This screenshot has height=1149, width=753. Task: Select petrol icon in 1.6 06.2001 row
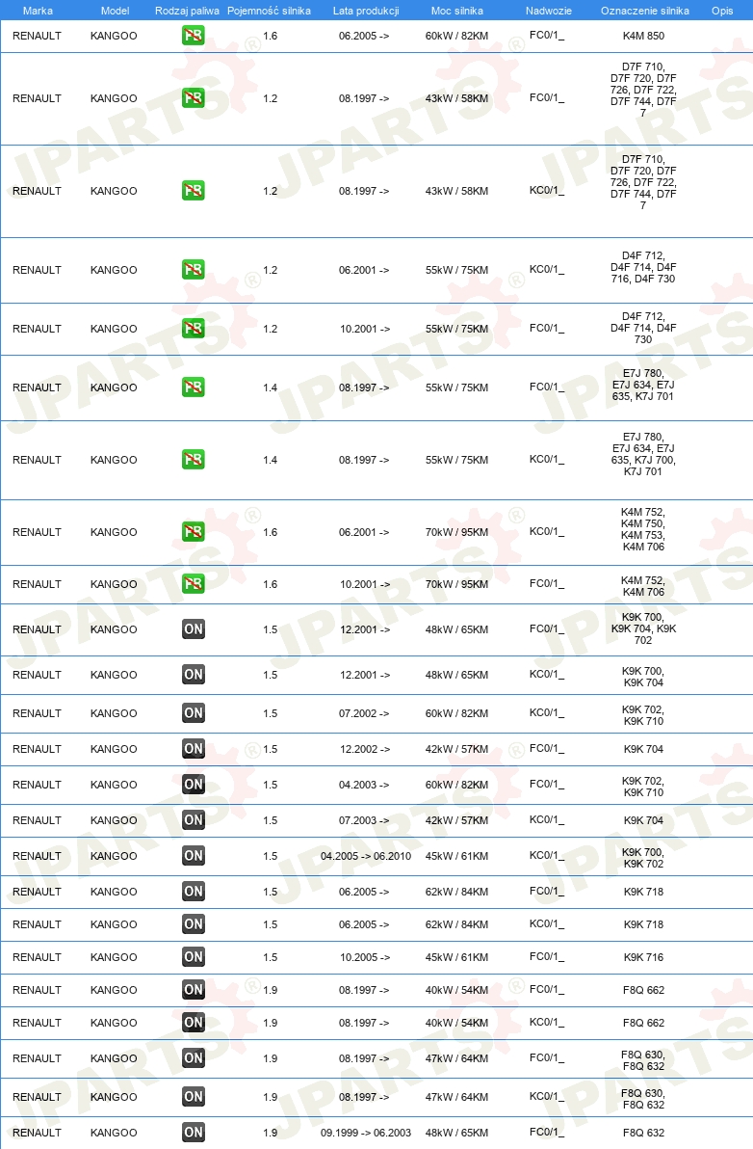click(x=194, y=532)
